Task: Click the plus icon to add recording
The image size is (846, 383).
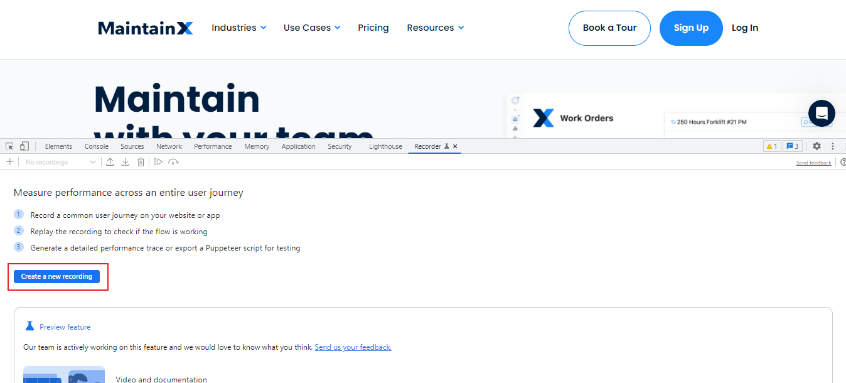Action: tap(9, 162)
